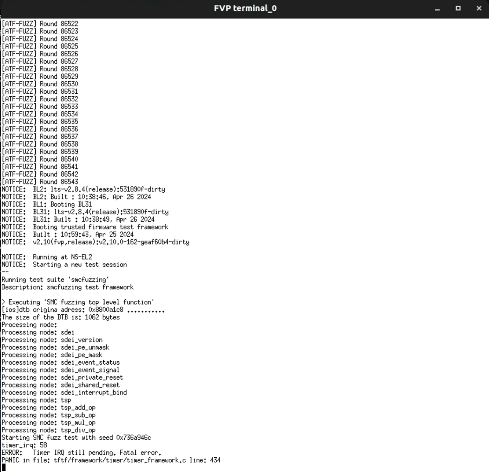
Task: Click the Processing node: tsp_div_op line
Action: coord(49,430)
